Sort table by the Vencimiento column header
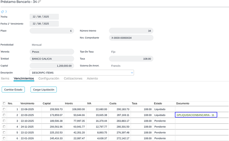 point(27,103)
